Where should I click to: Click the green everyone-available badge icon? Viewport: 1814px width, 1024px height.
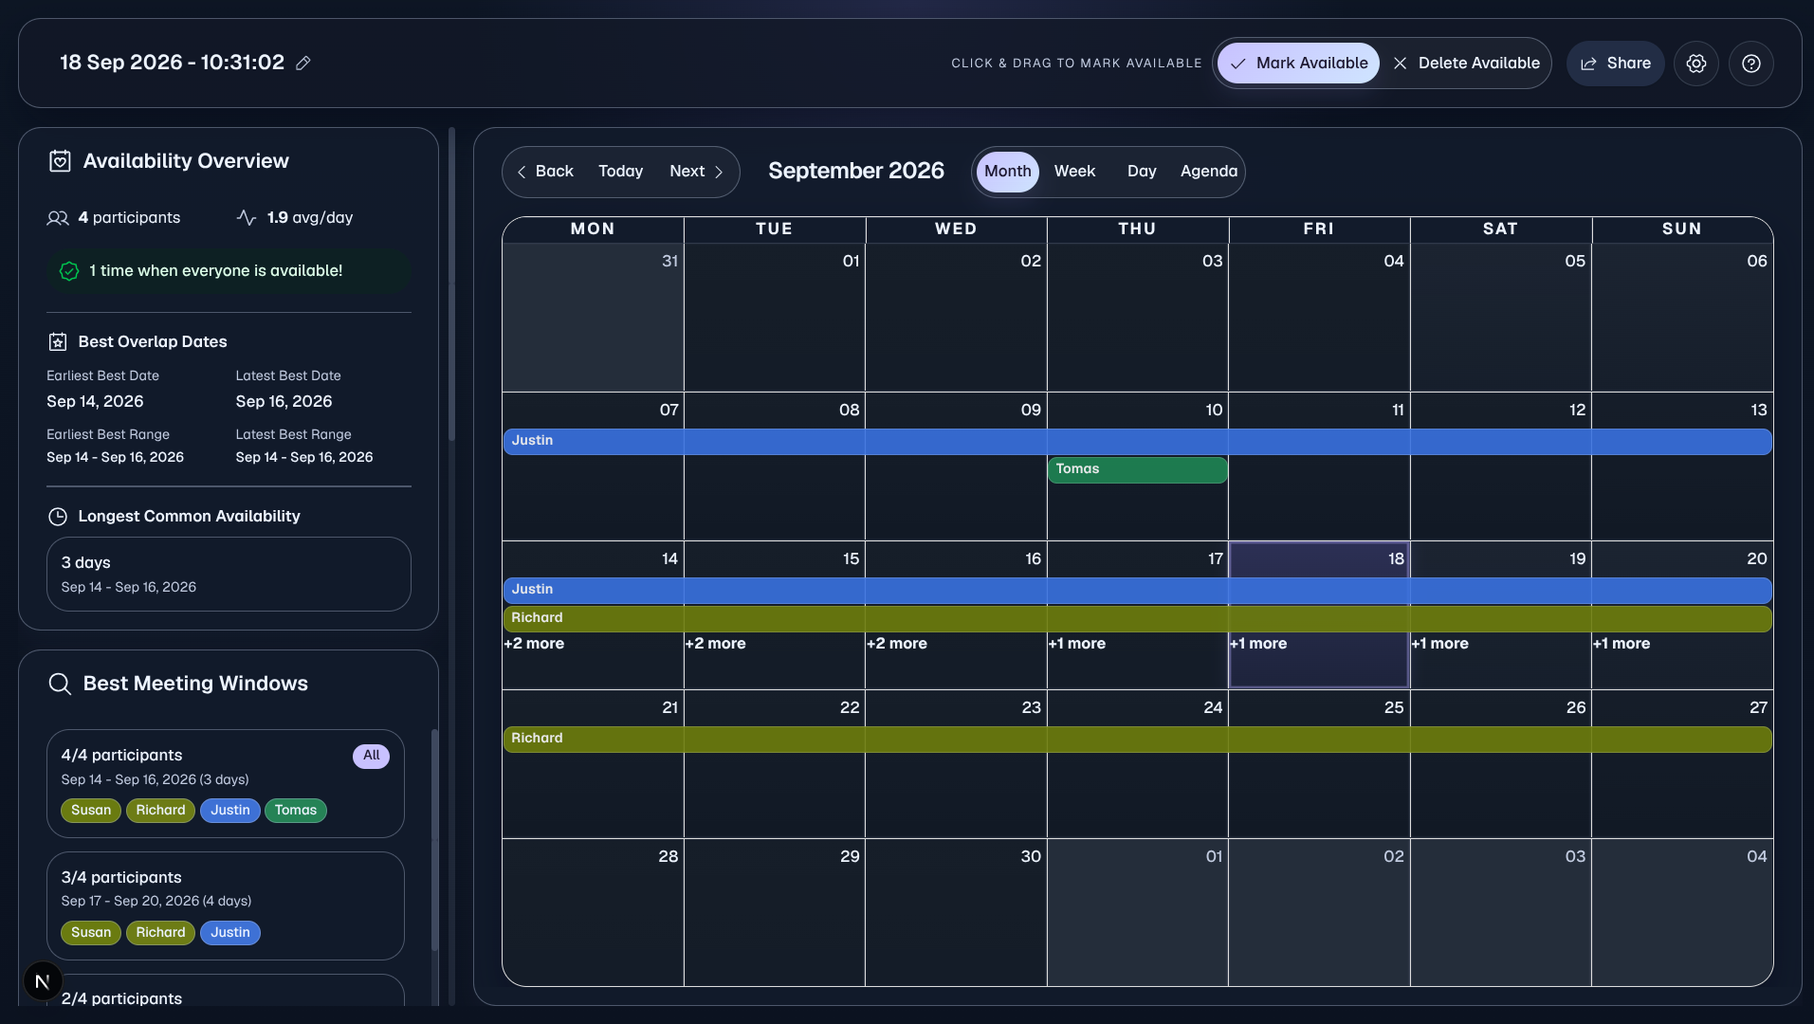69,271
